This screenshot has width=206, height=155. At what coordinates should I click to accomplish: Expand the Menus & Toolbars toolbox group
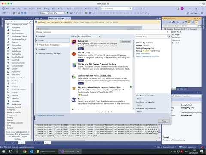tap(6, 112)
